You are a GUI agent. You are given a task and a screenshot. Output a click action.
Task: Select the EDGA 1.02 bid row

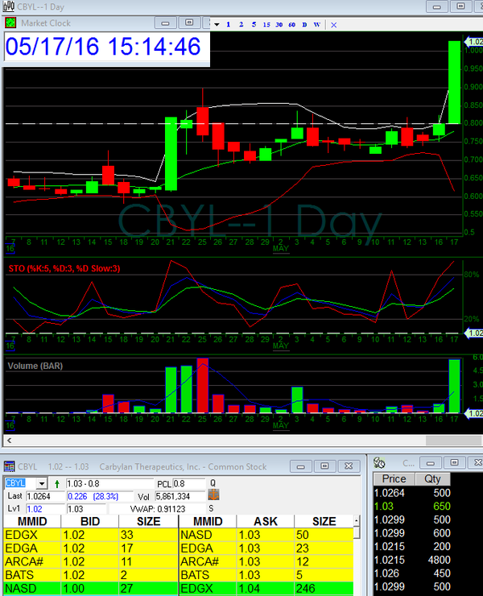point(90,548)
